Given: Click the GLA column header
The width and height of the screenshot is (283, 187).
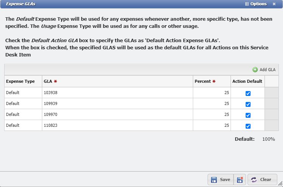Looking at the screenshot, I should point(117,81).
